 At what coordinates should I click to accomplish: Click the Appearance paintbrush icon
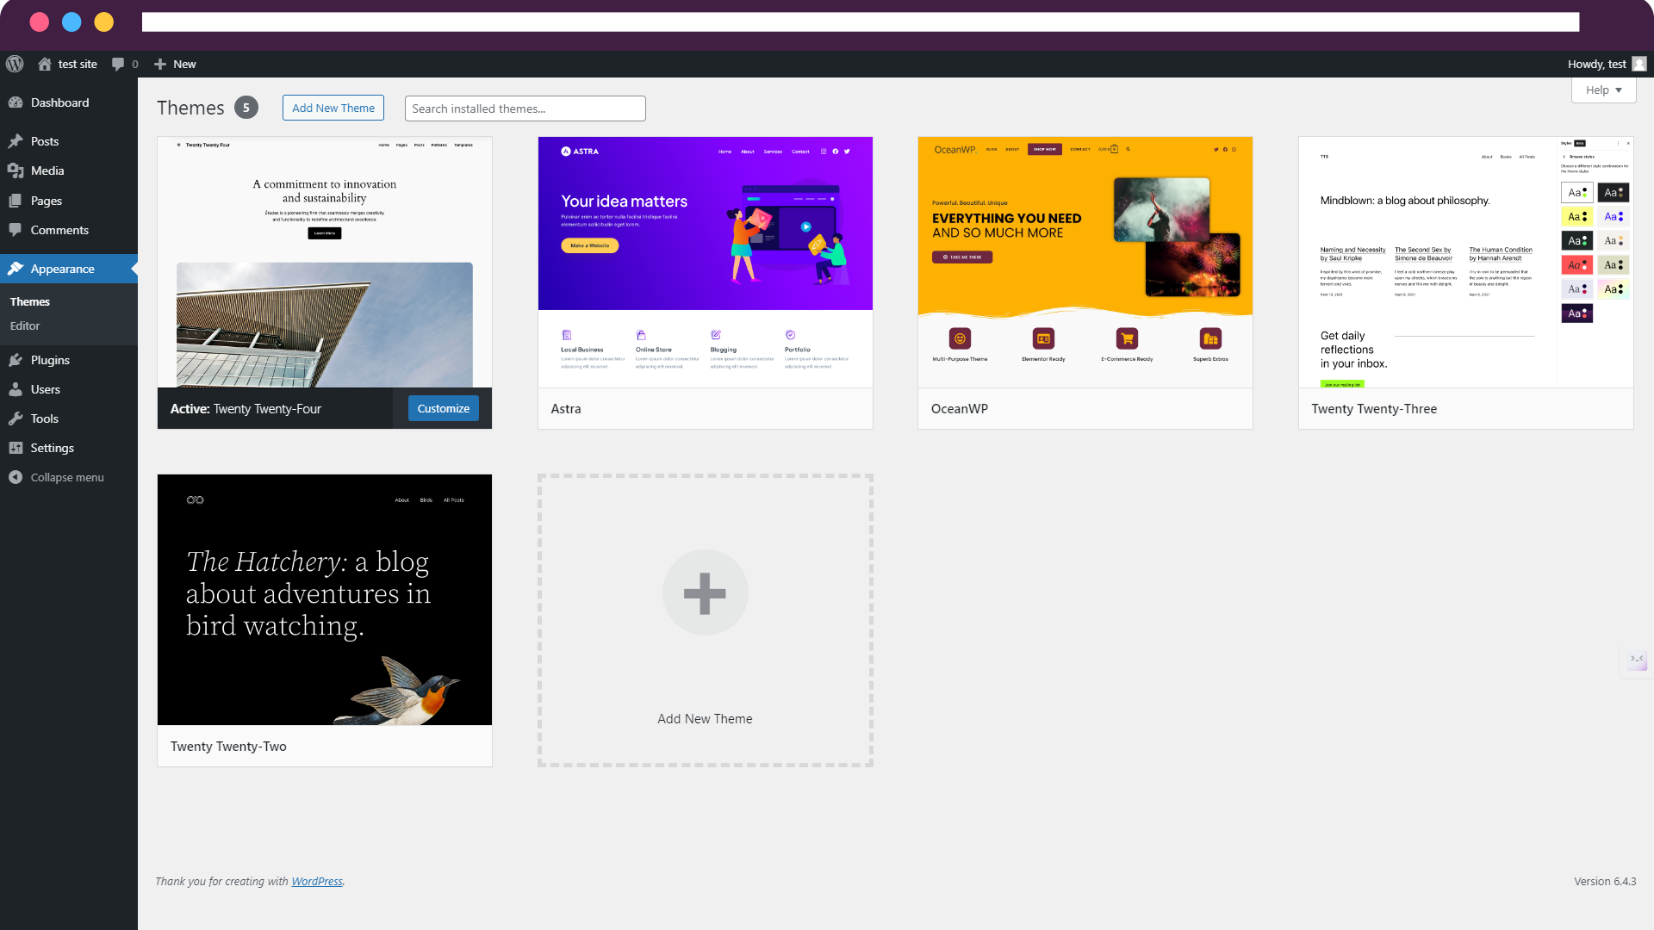(16, 269)
